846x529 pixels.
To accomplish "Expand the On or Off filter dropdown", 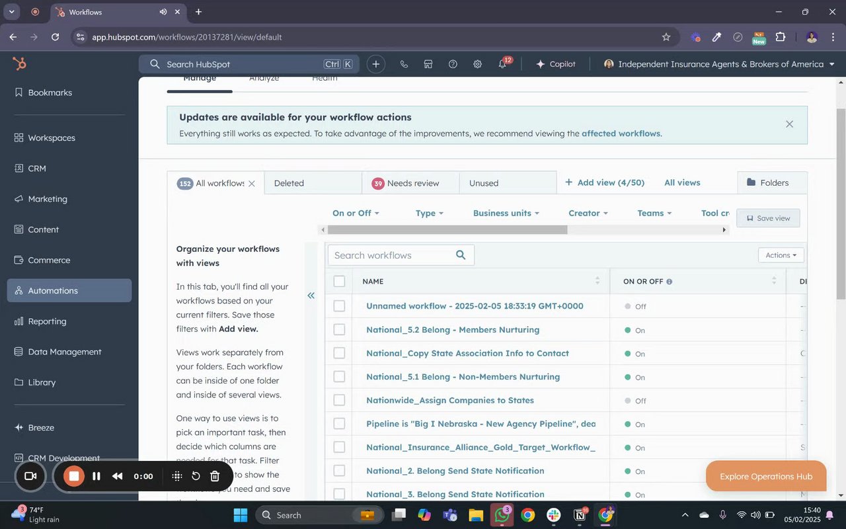I will [x=356, y=213].
